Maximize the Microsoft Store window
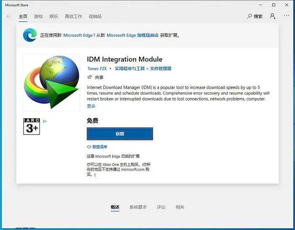The height and width of the screenshot is (230, 295). click(x=274, y=5)
